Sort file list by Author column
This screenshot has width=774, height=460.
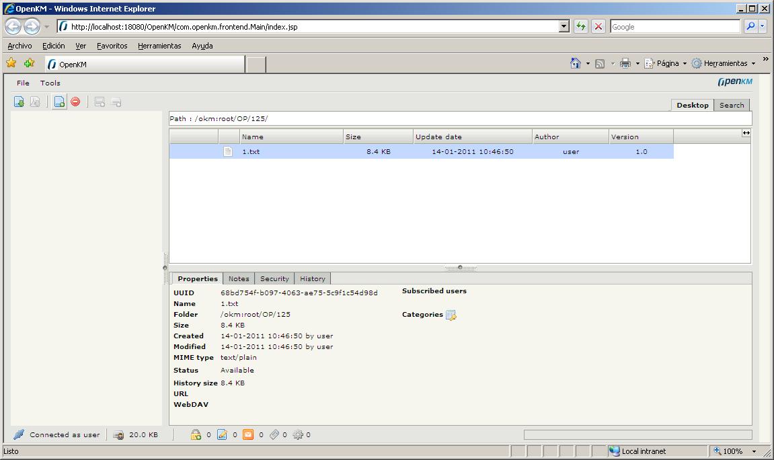click(x=571, y=137)
